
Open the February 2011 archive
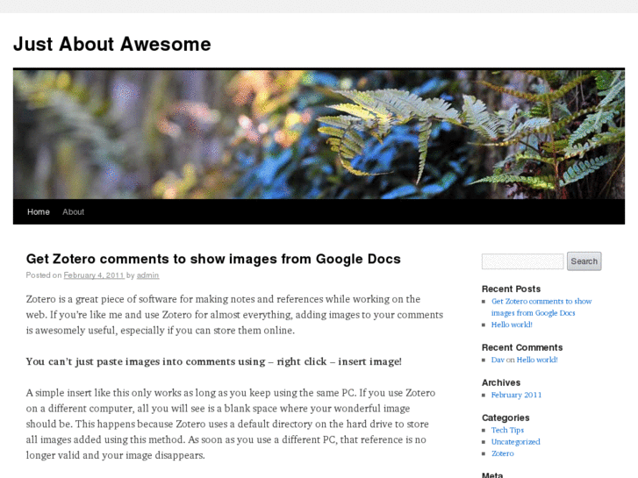click(516, 395)
